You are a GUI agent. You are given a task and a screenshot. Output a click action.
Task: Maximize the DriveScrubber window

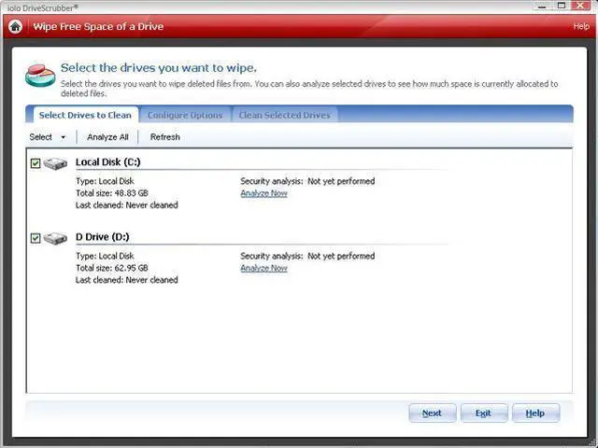(x=562, y=6)
